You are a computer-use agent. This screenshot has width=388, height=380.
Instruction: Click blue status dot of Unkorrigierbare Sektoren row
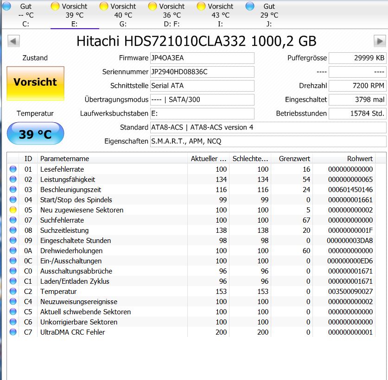point(13,322)
